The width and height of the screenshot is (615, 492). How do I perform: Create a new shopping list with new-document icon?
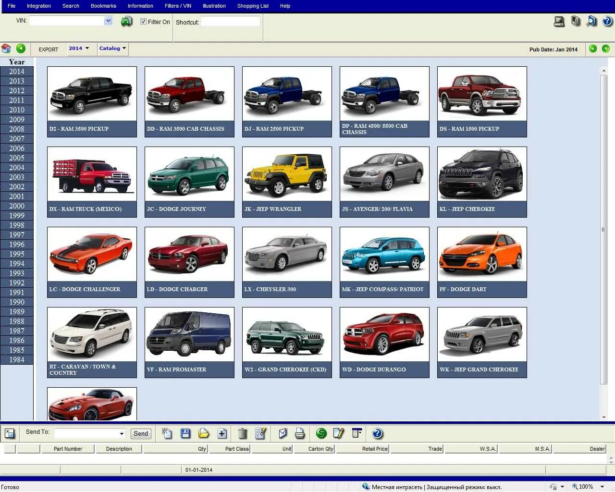coord(167,433)
